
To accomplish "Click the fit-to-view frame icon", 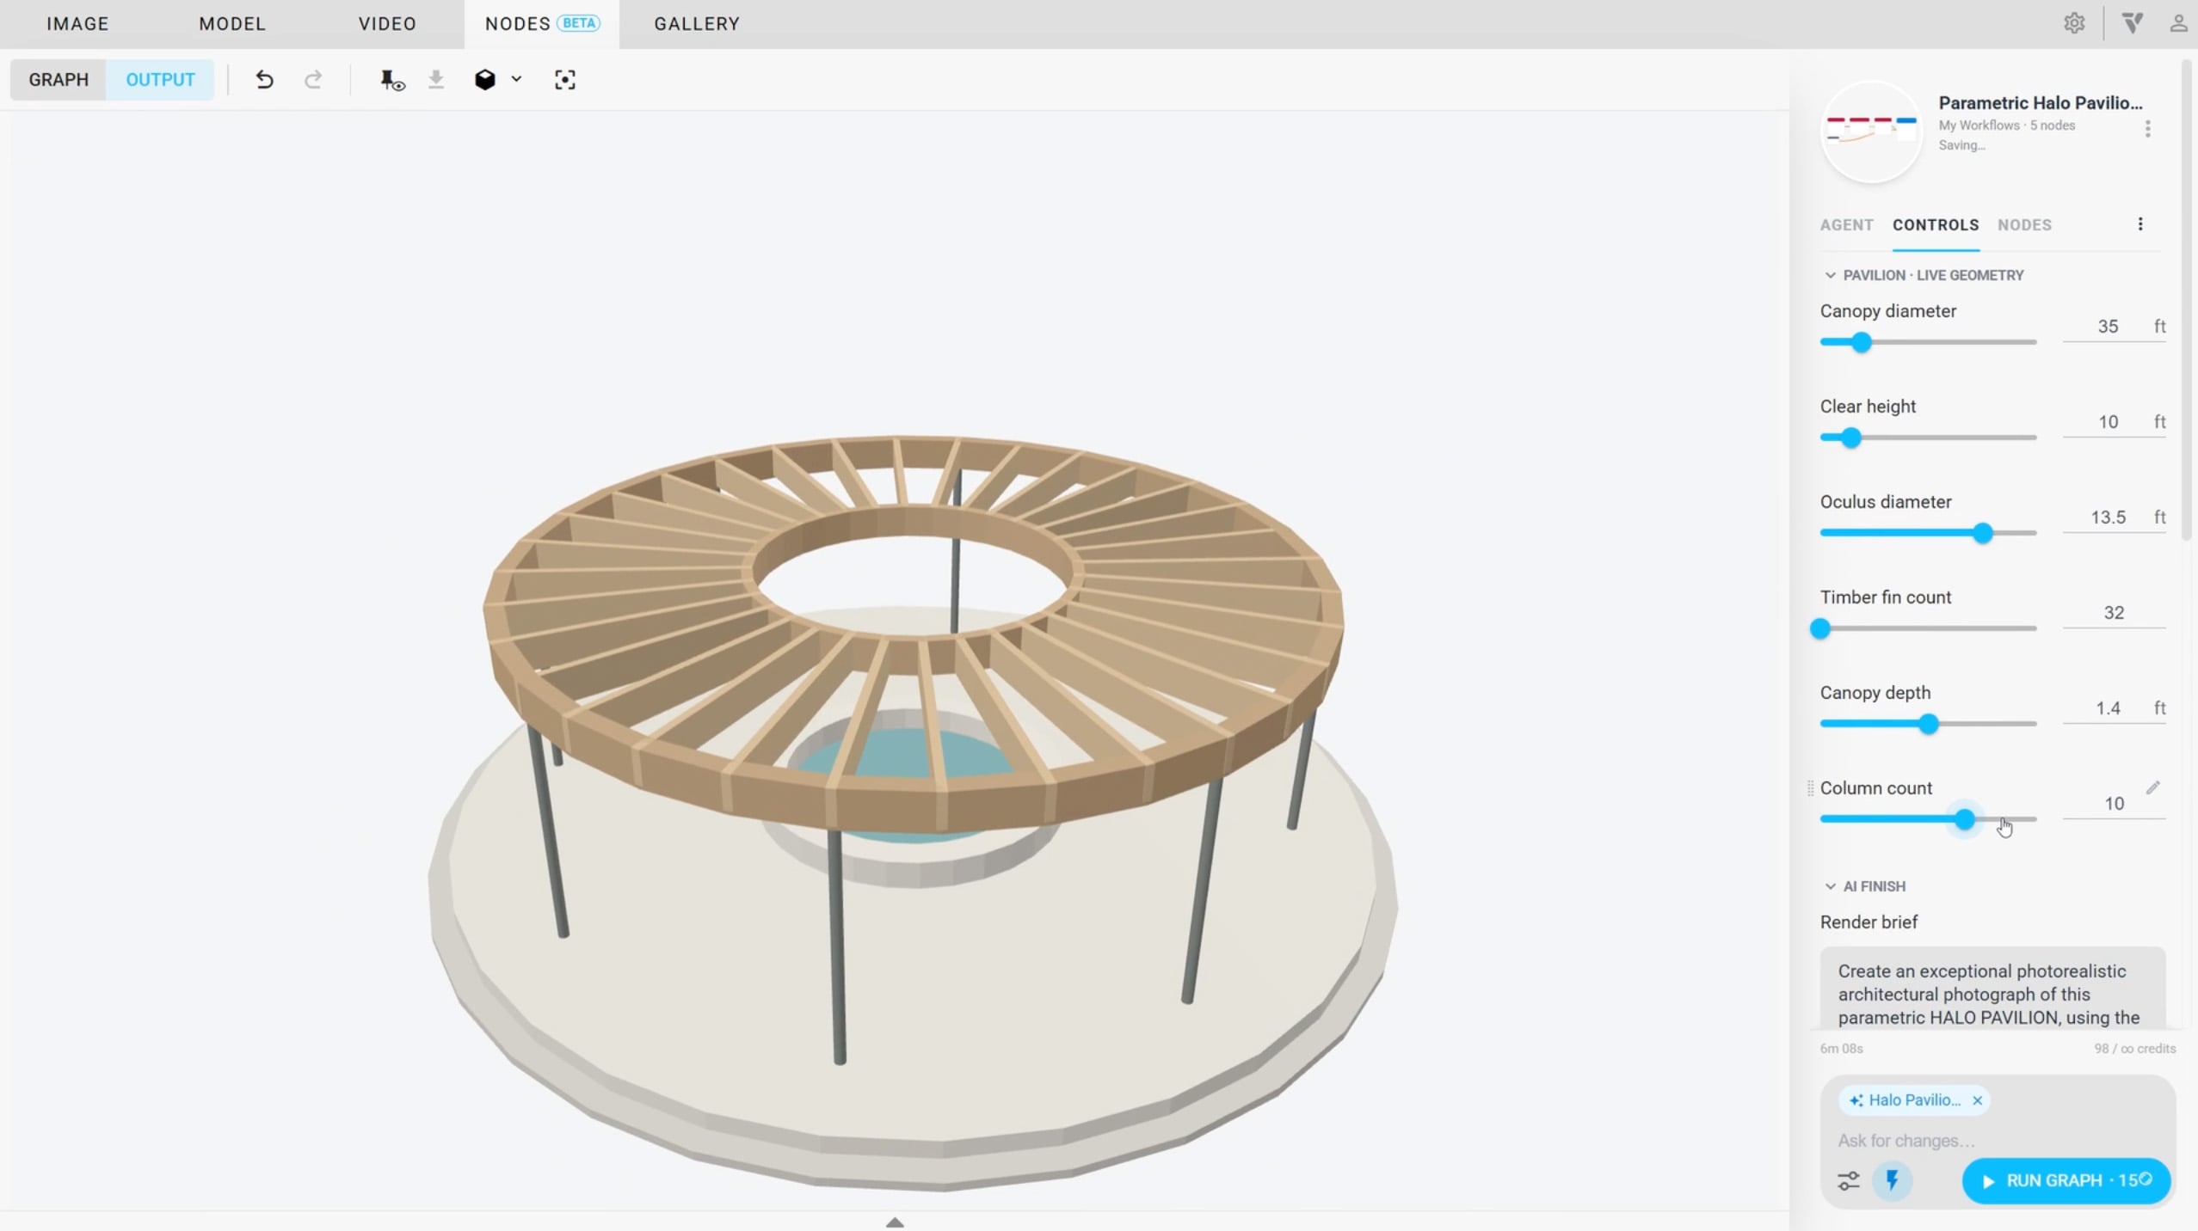I will pyautogui.click(x=565, y=80).
